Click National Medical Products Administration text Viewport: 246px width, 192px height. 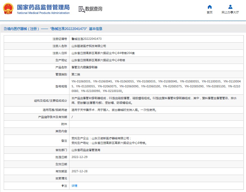pyautogui.click(x=43, y=13)
